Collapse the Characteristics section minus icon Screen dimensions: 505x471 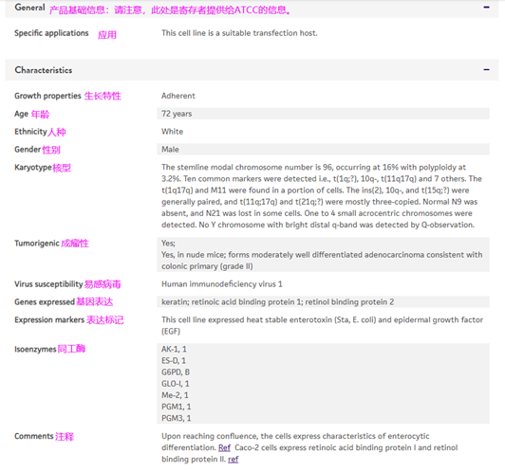pos(486,69)
